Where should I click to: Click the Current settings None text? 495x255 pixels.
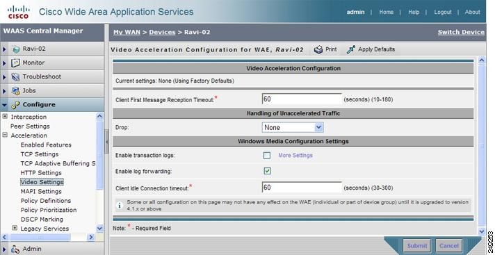click(x=175, y=81)
